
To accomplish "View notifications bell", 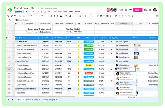I will 150,10.
